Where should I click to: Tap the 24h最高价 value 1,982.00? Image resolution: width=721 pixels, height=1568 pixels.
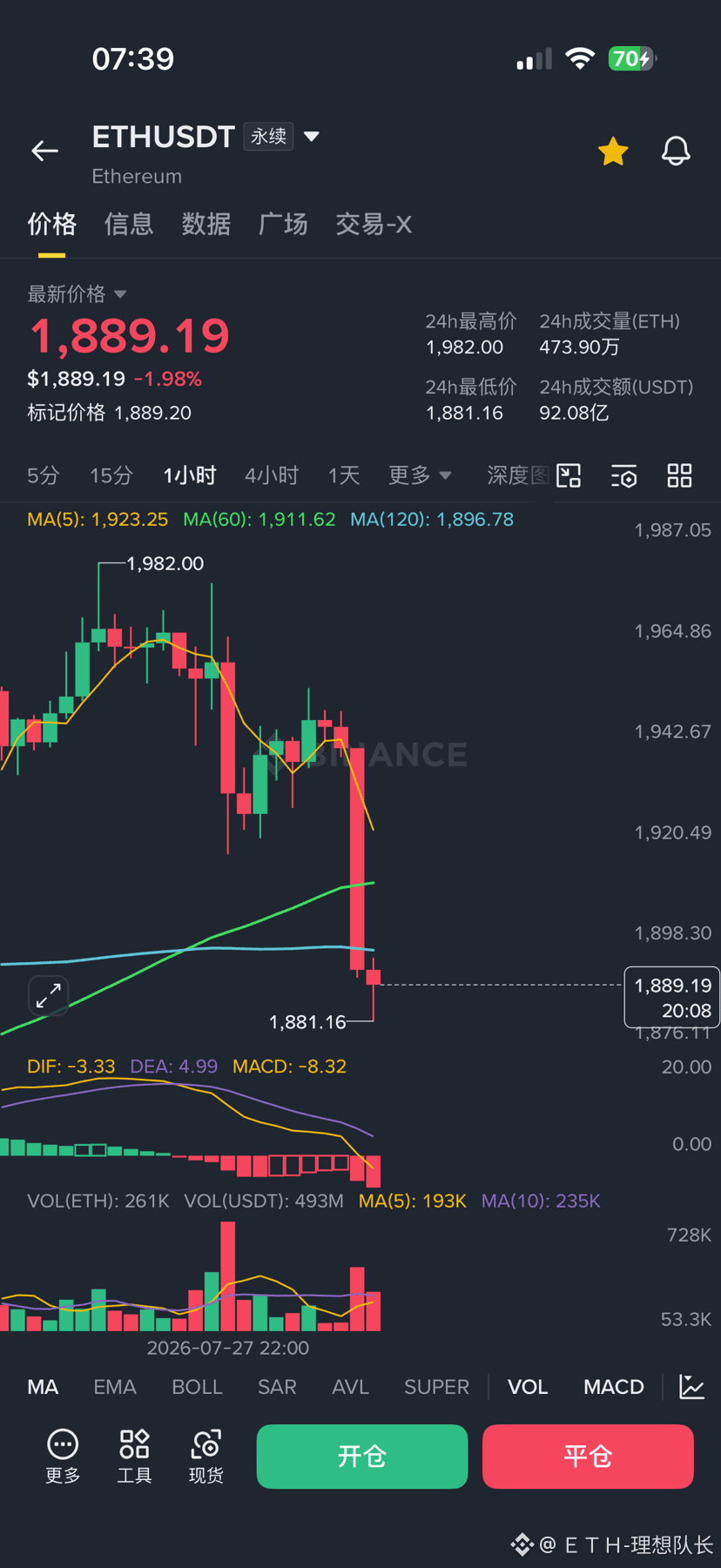[464, 347]
